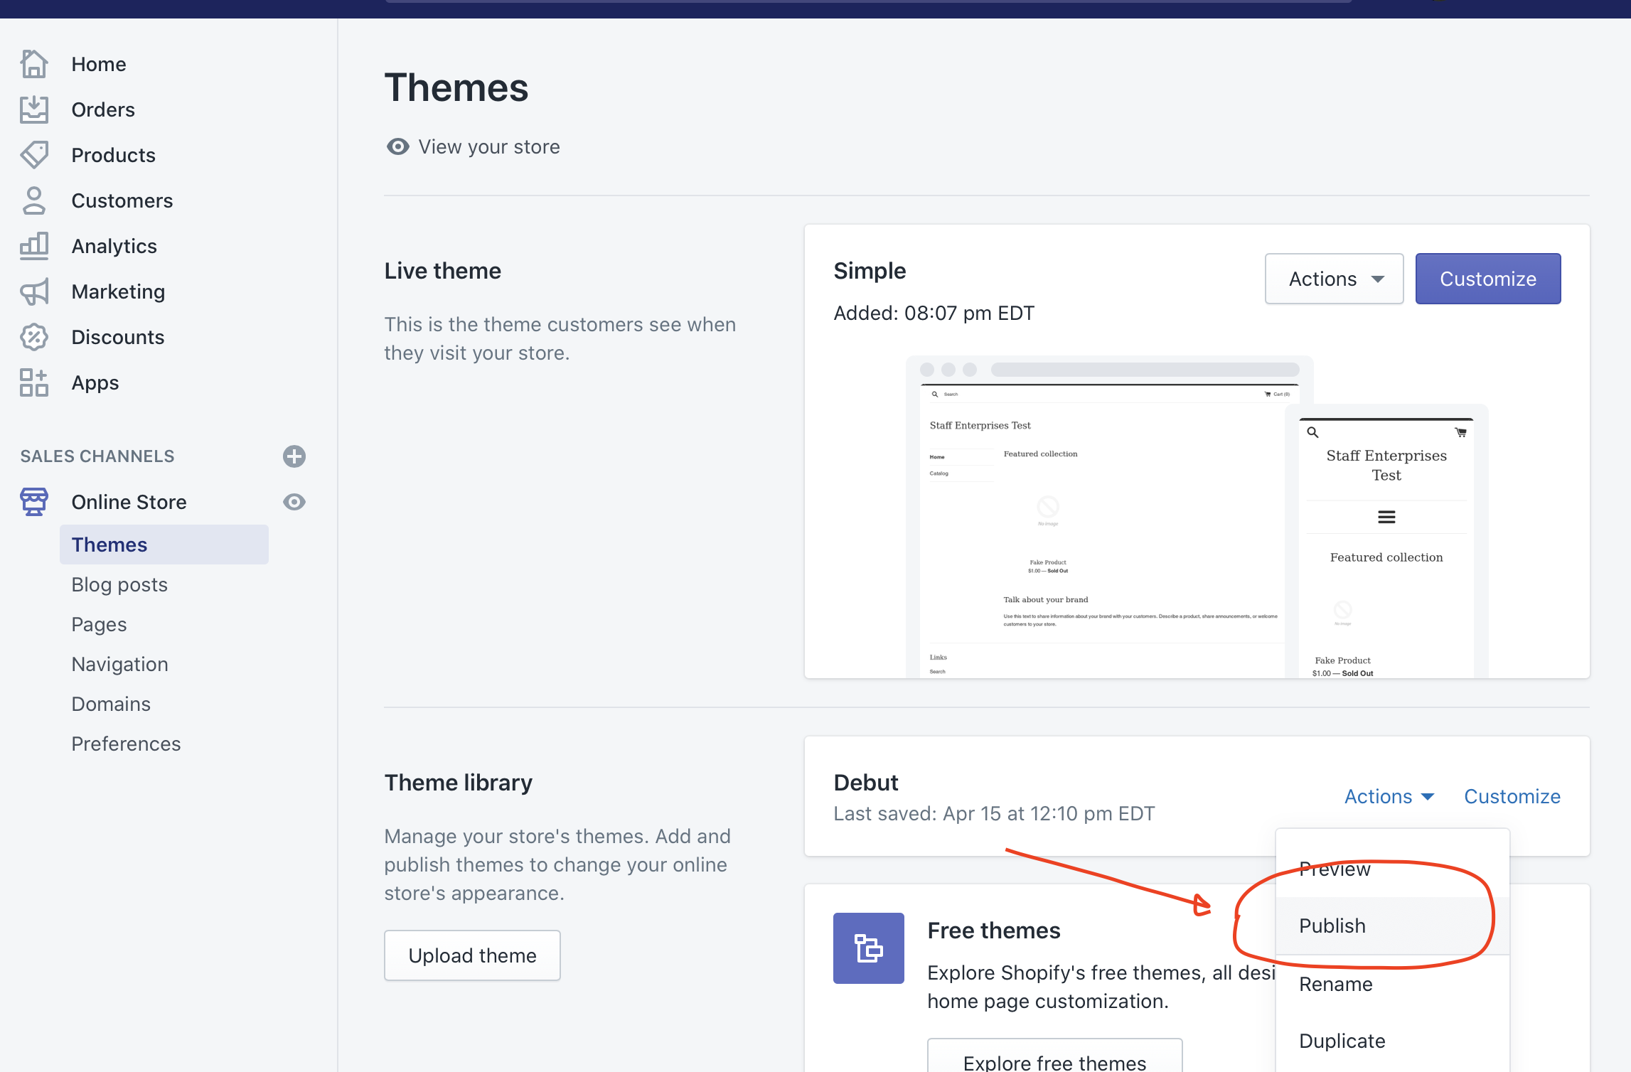
Task: Open Customers section from sidebar
Action: tap(122, 200)
